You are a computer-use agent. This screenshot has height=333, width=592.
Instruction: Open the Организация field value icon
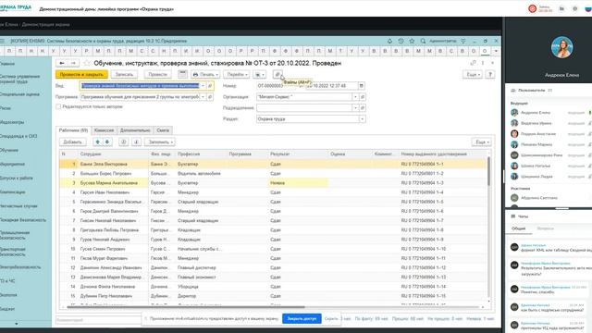pyautogui.click(x=362, y=97)
